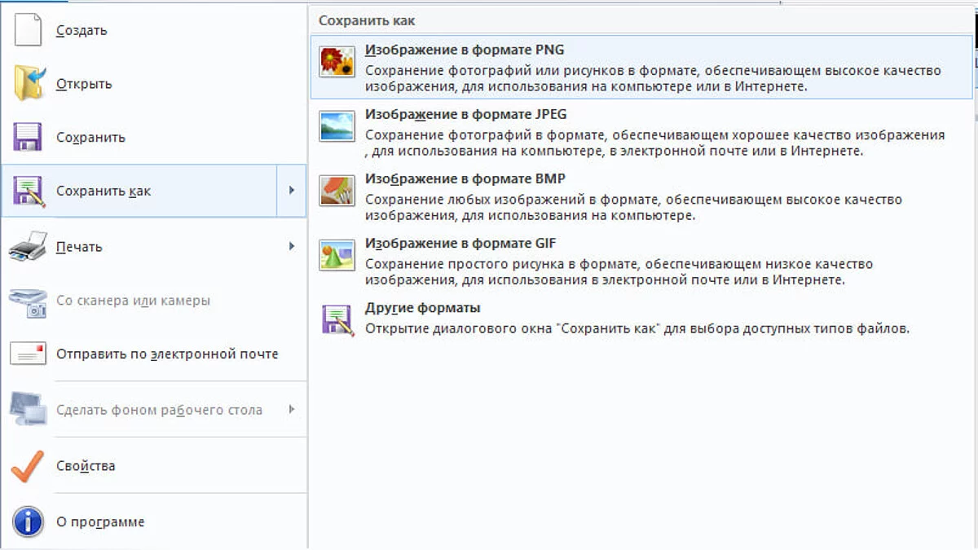Click the BMP format picture icon
The height and width of the screenshot is (550, 978).
point(337,191)
